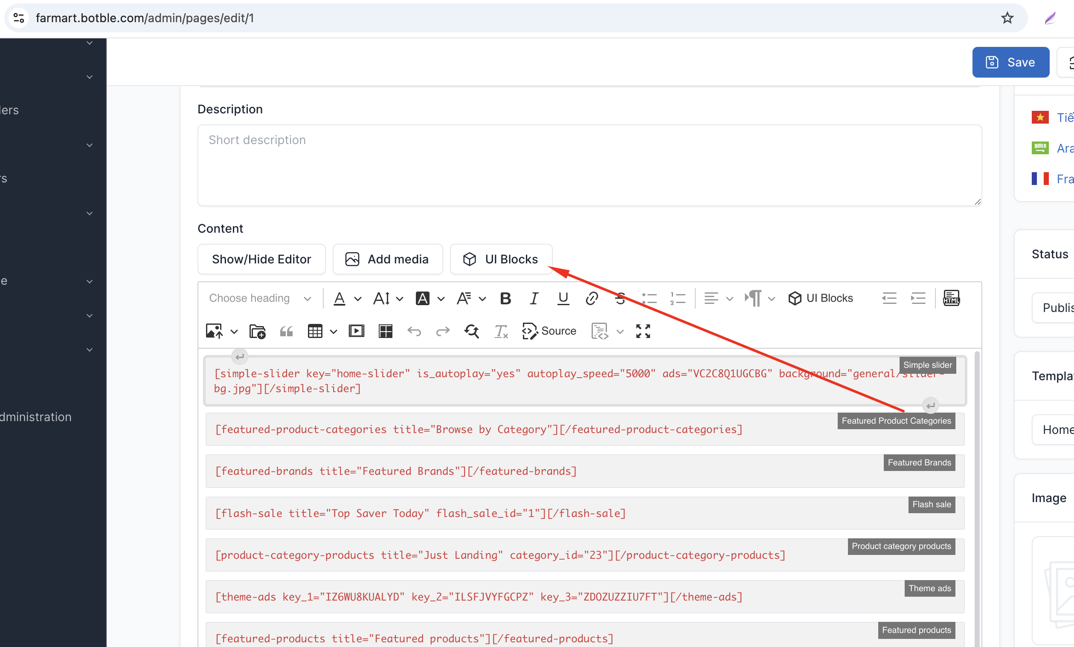Screen dimensions: 1074x647
Task: Expand the topmost sidebar menu chevron
Action: (89, 43)
